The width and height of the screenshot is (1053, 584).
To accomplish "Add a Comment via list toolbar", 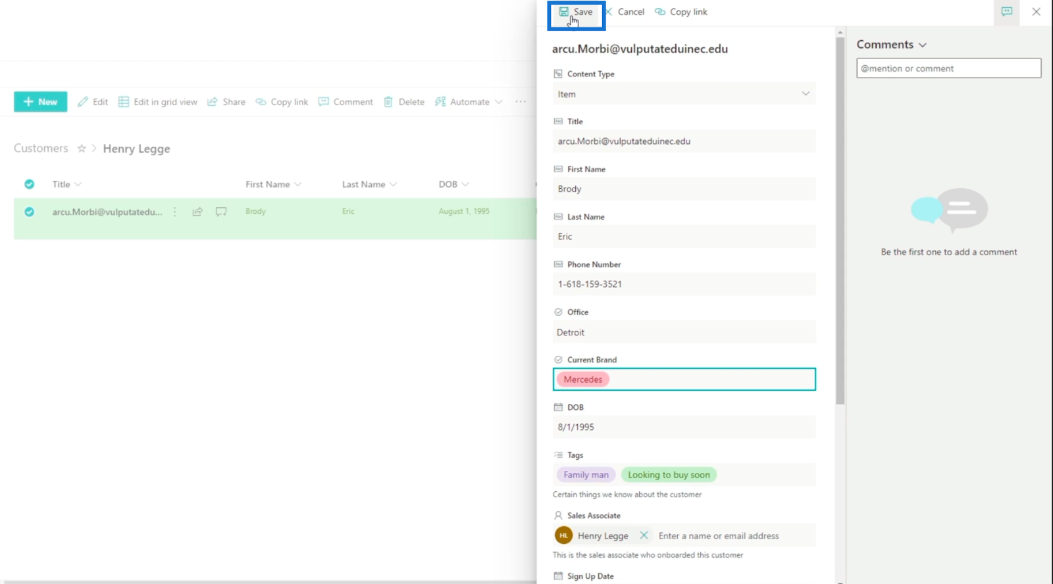I will [346, 102].
